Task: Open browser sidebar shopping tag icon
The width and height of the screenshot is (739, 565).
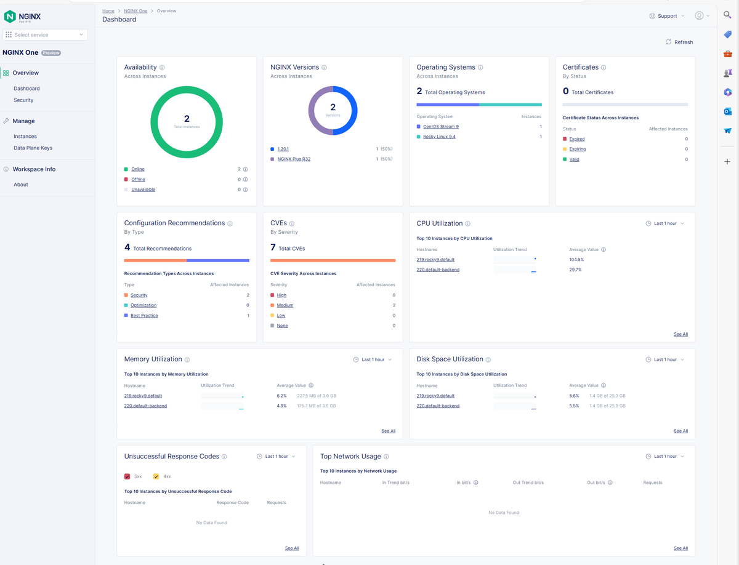Action: pos(727,34)
